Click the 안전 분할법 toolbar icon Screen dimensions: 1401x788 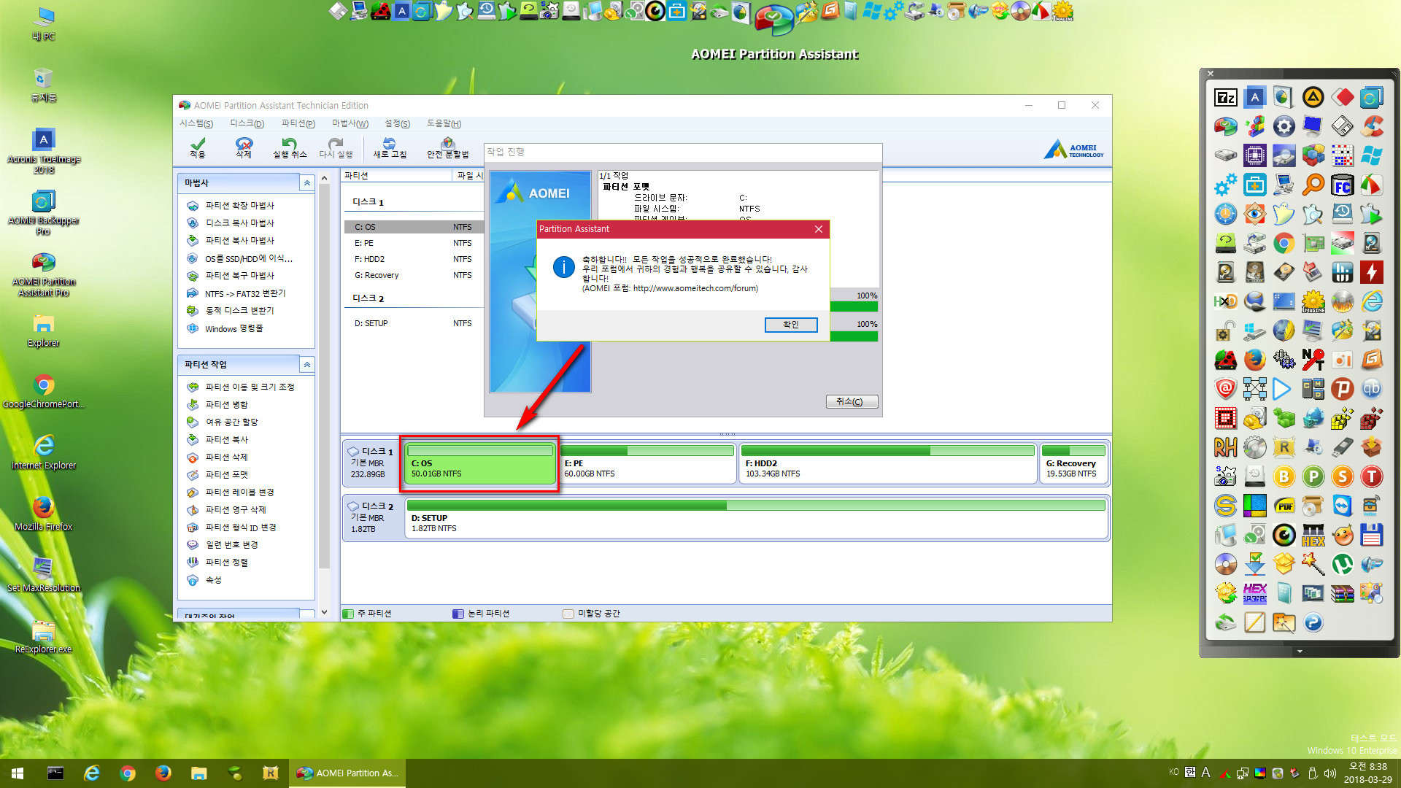[x=448, y=147]
